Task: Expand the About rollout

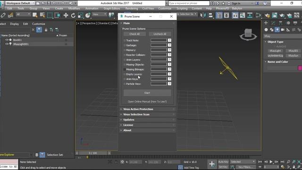Action: click(147, 130)
